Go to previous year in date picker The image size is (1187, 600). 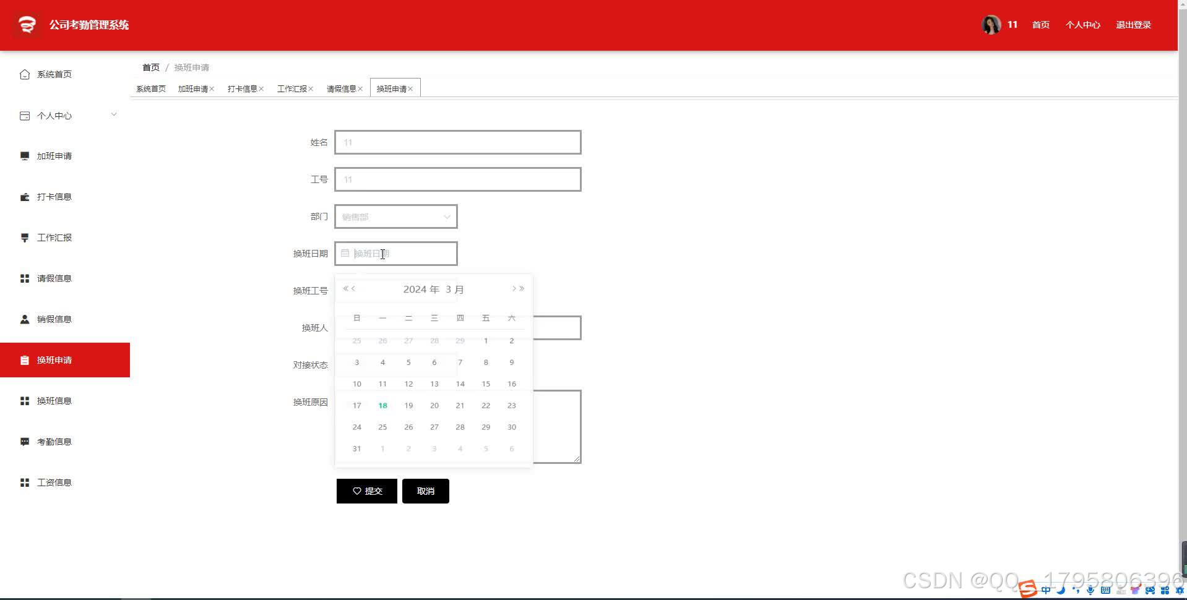pyautogui.click(x=345, y=288)
